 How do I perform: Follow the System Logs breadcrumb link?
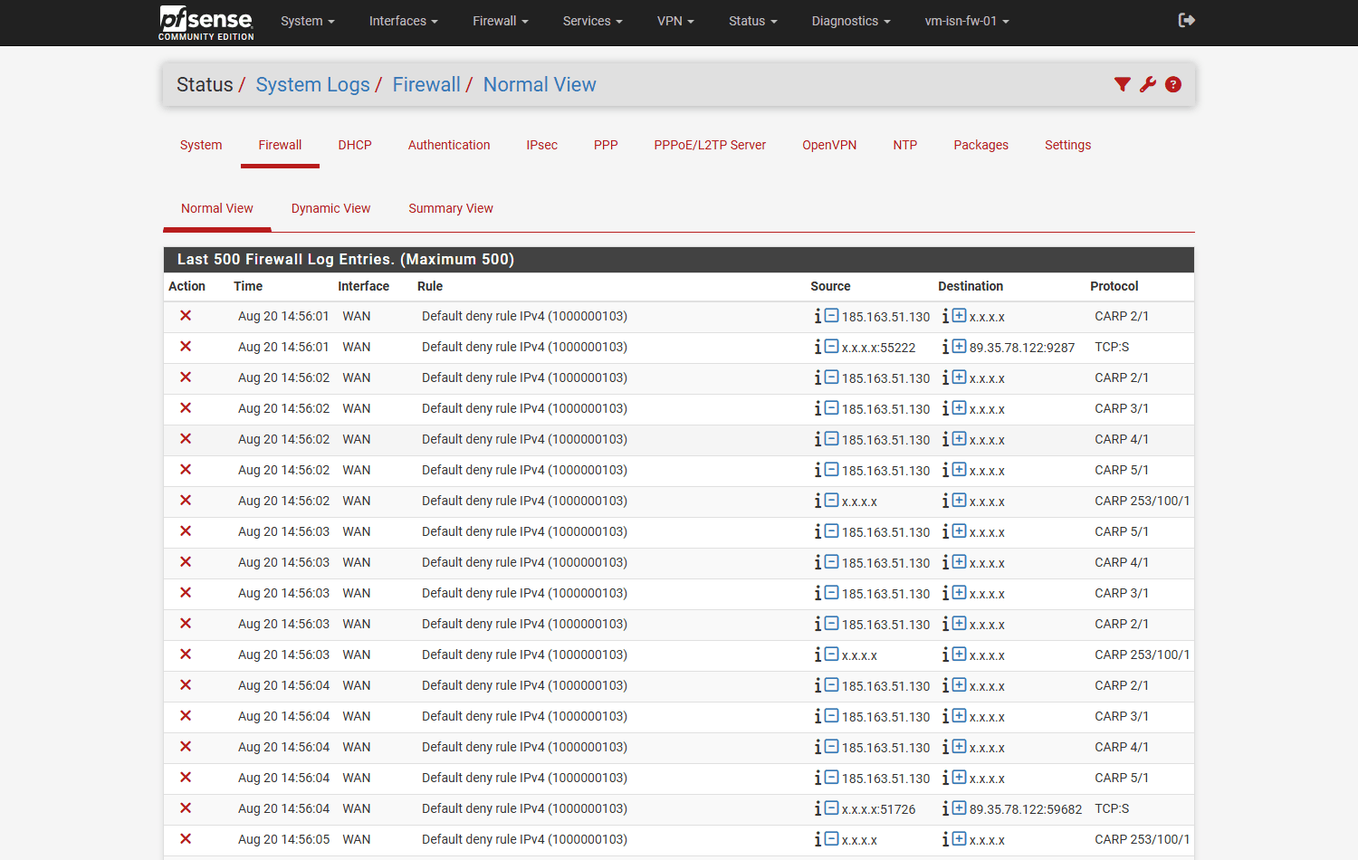tap(313, 84)
